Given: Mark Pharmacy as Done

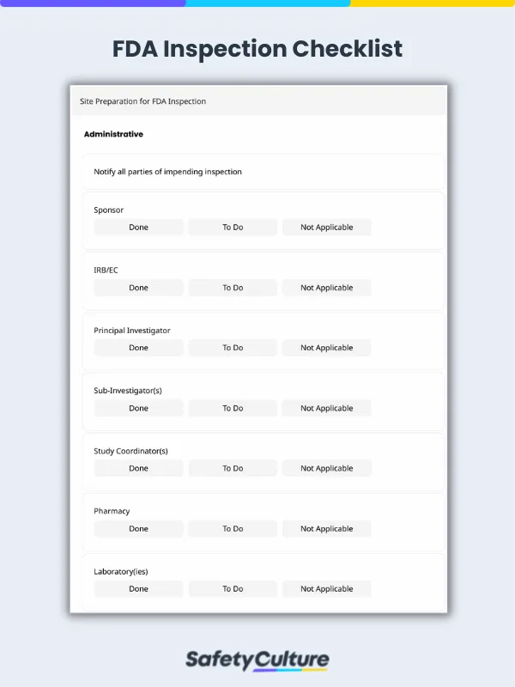Looking at the screenshot, I should [x=137, y=528].
